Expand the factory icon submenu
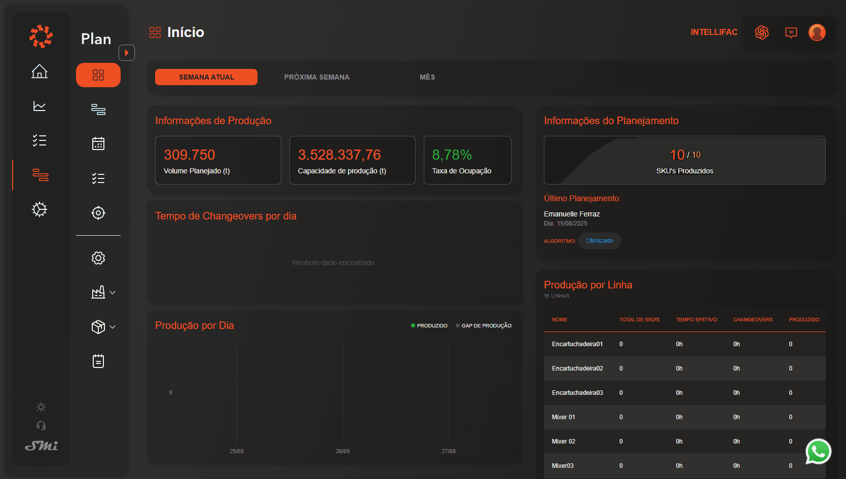This screenshot has height=479, width=846. click(103, 292)
